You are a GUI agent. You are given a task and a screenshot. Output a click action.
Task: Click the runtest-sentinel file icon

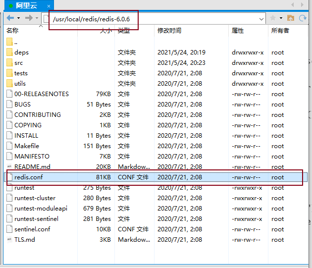(x=9, y=218)
